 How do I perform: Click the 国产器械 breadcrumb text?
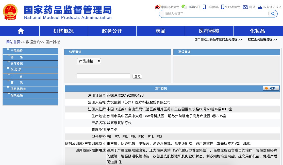coord(53,42)
